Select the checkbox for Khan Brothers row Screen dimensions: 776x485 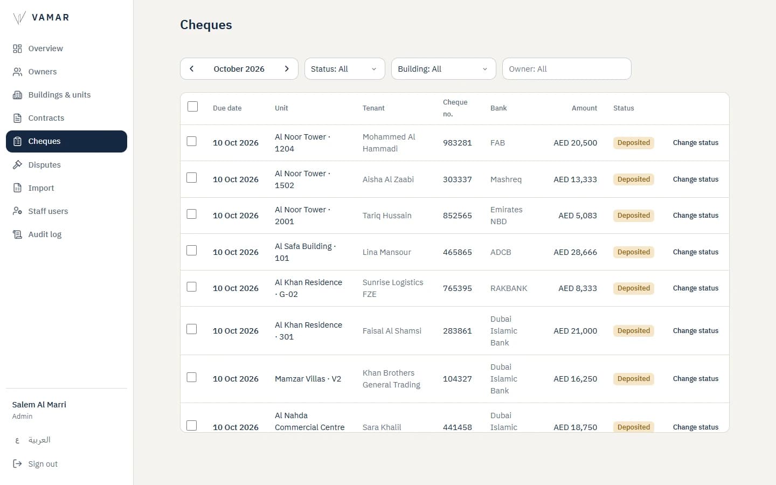pos(191,377)
